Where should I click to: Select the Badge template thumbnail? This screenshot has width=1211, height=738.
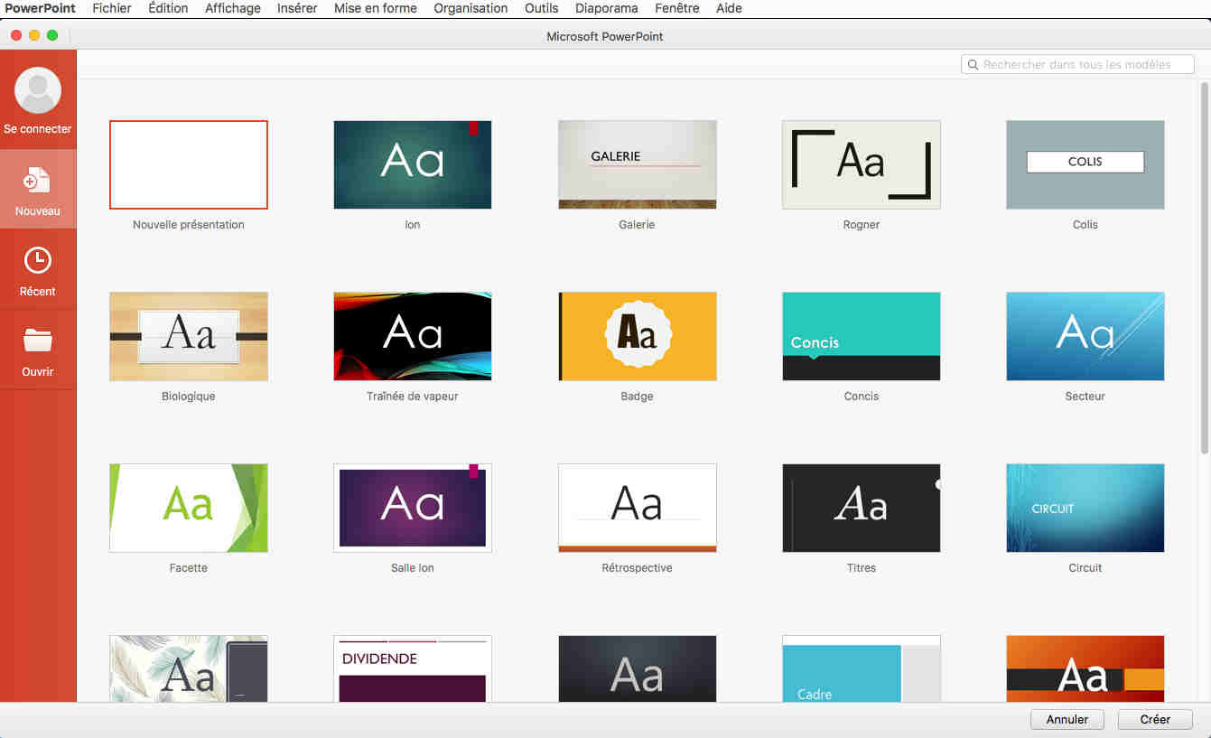pos(637,336)
